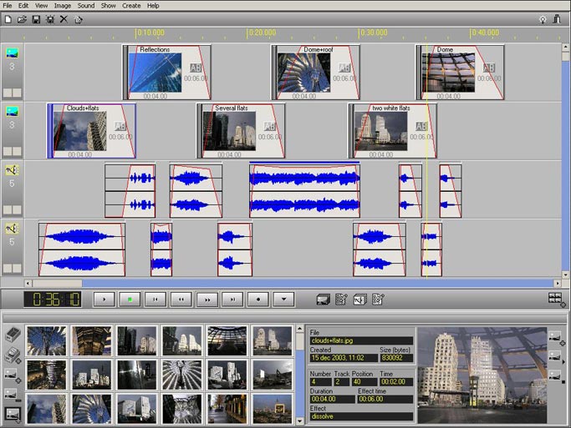Screen dimensions: 571x428
Task: Click the New document toolbar icon
Action: point(8,18)
